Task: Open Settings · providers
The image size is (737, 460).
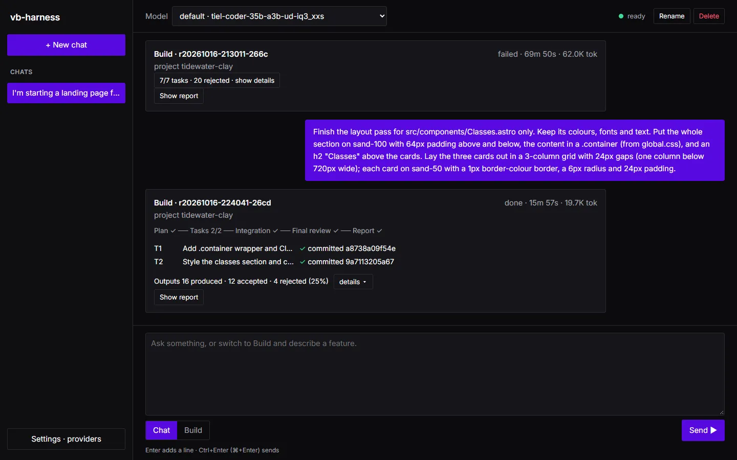Action: 66,439
